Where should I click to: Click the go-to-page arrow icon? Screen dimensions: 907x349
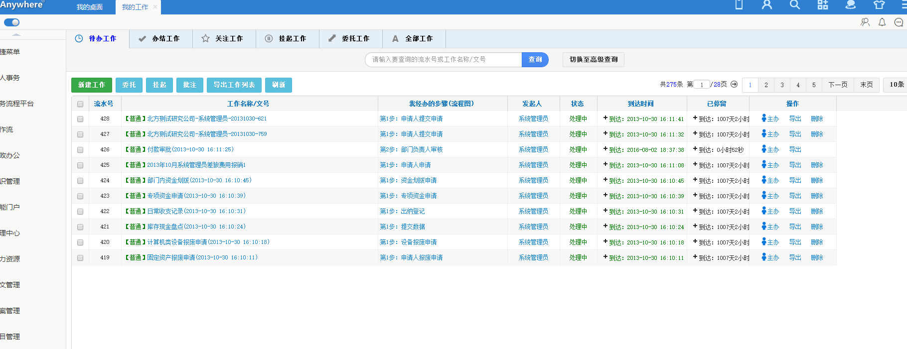pyautogui.click(x=734, y=85)
